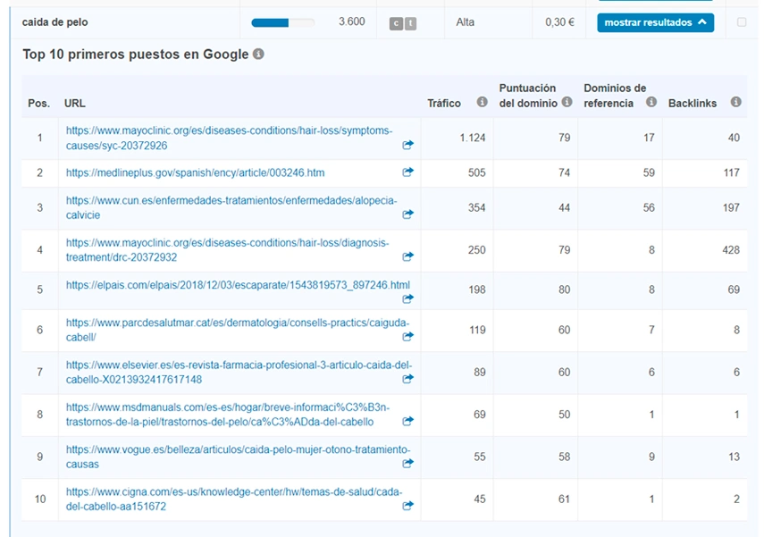Click the 'URL' column header

click(x=74, y=104)
